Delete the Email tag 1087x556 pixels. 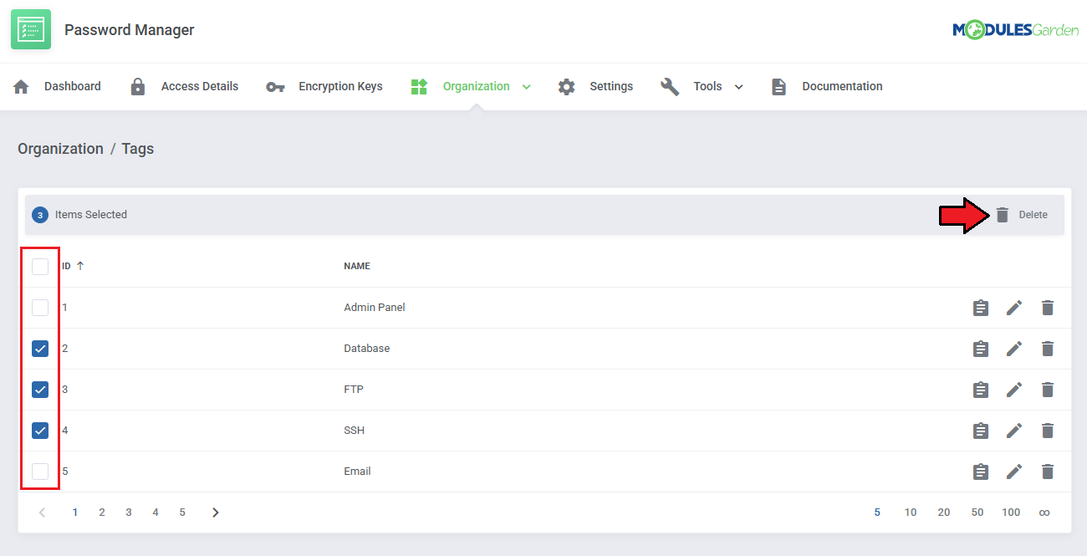1048,472
